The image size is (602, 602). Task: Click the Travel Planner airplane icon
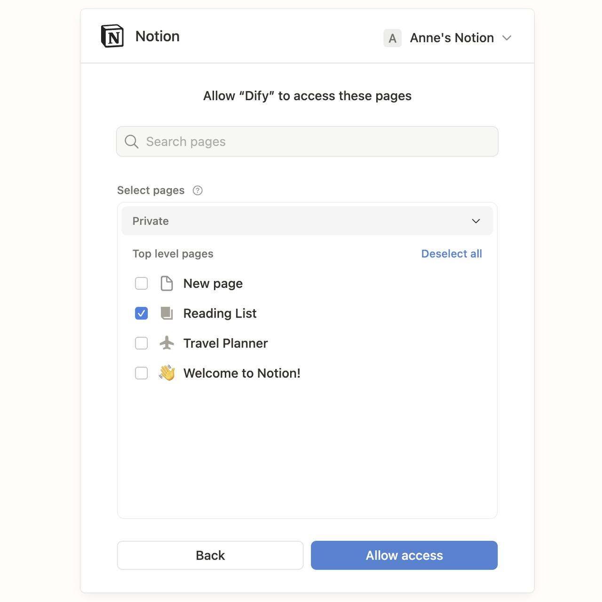(166, 343)
